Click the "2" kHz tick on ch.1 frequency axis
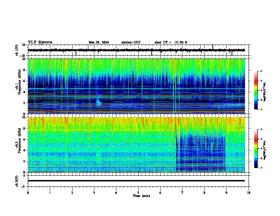This screenshot has width=280, height=216. click(24, 103)
